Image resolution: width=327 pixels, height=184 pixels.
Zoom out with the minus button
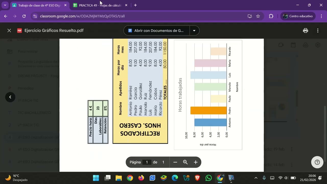(175, 162)
